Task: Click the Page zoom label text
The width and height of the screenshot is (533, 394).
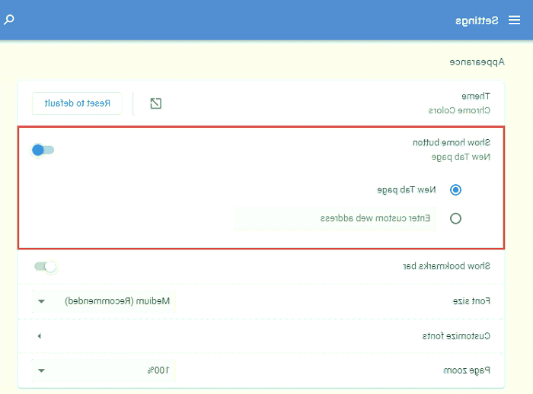Action: (466, 370)
